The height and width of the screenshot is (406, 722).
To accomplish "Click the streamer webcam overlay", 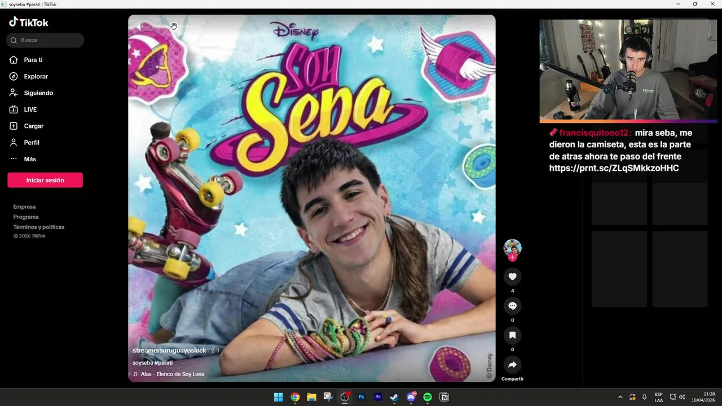I will tap(628, 70).
